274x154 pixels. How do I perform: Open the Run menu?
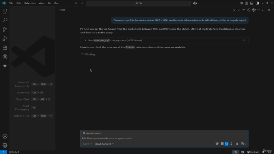click(x=57, y=3)
